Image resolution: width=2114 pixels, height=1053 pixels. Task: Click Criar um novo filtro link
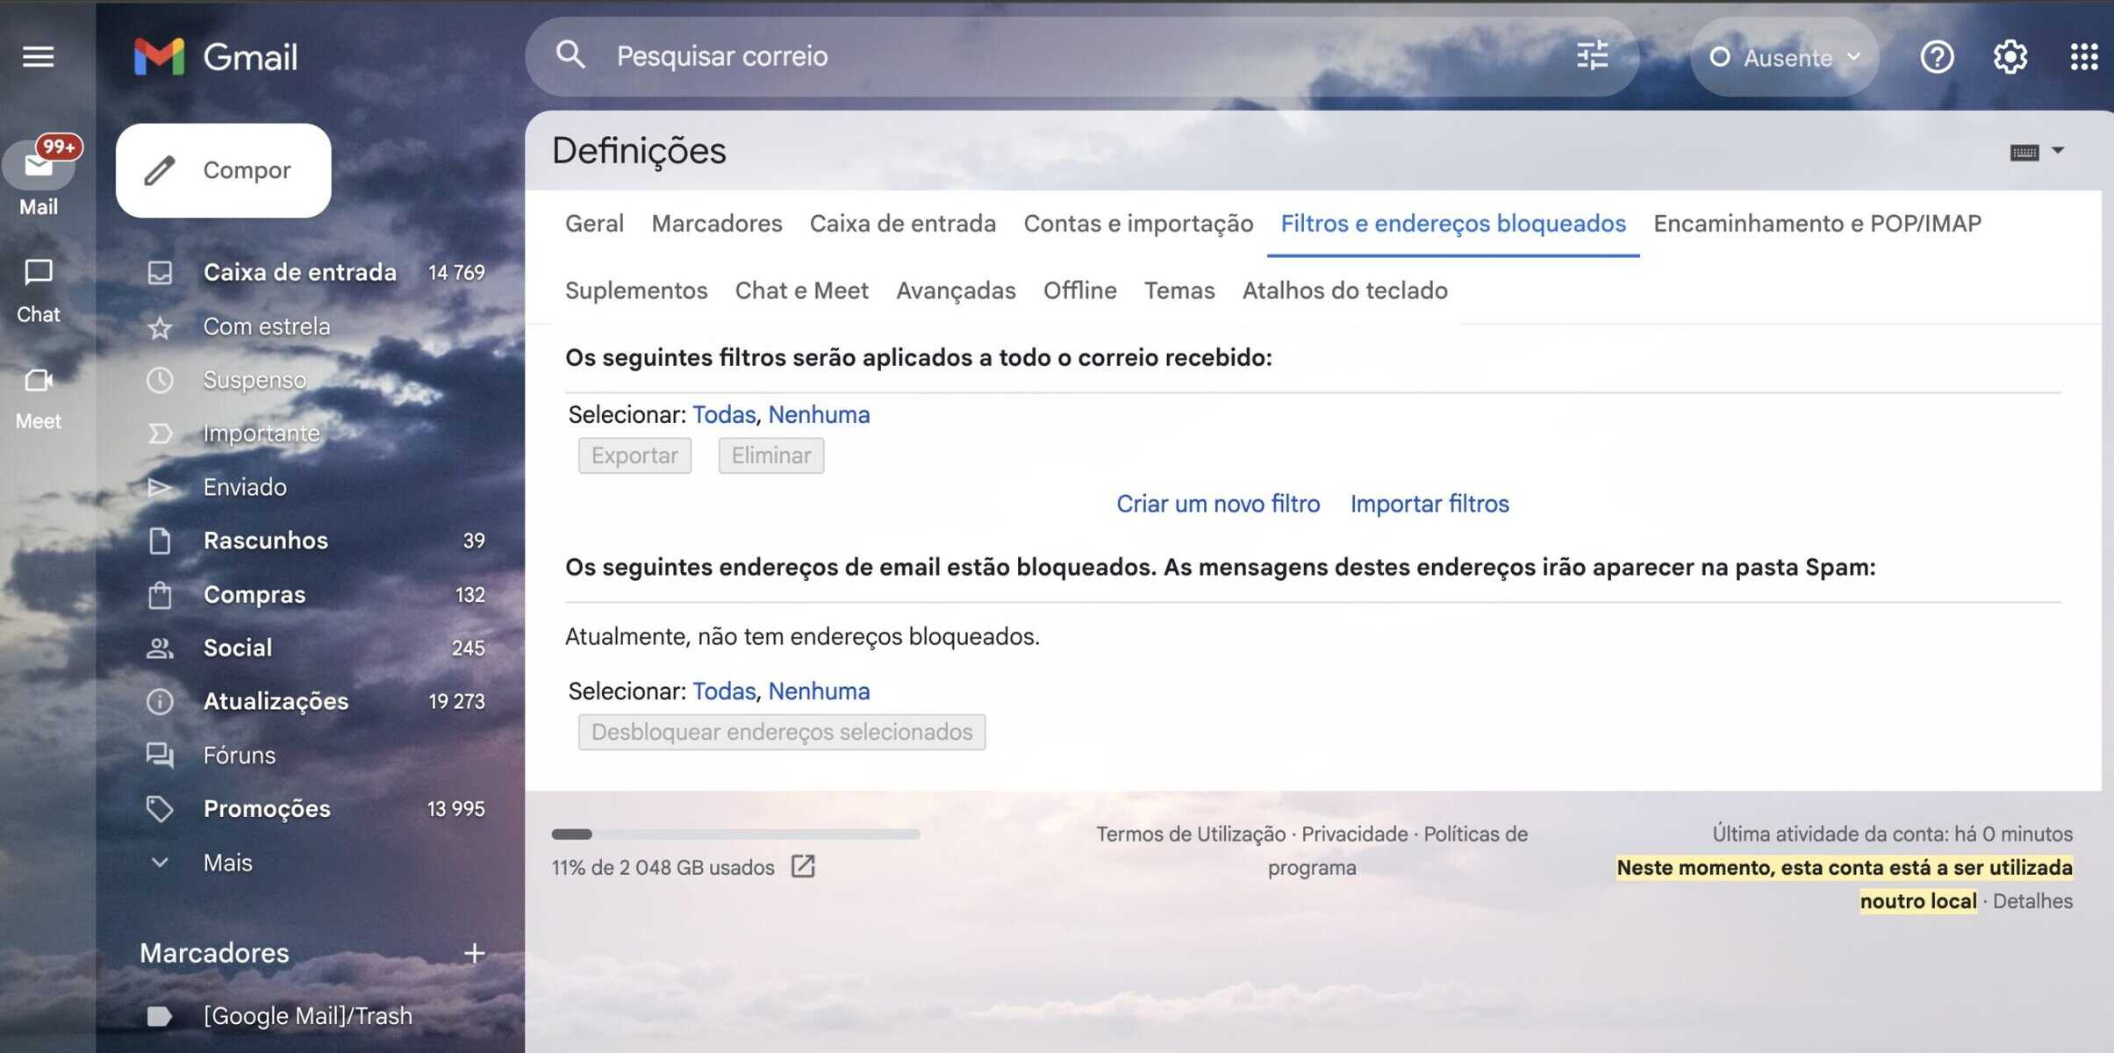tap(1217, 504)
